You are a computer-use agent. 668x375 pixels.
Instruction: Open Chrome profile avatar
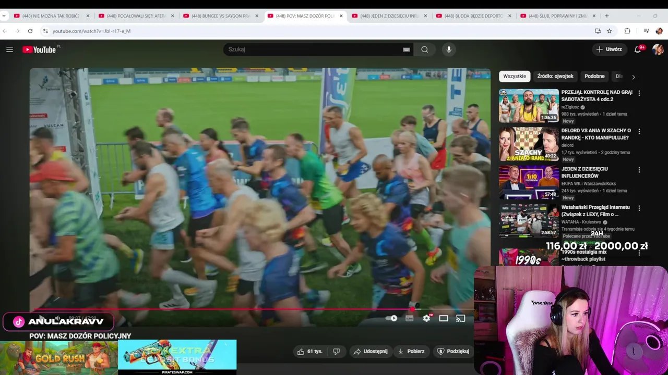[659, 31]
